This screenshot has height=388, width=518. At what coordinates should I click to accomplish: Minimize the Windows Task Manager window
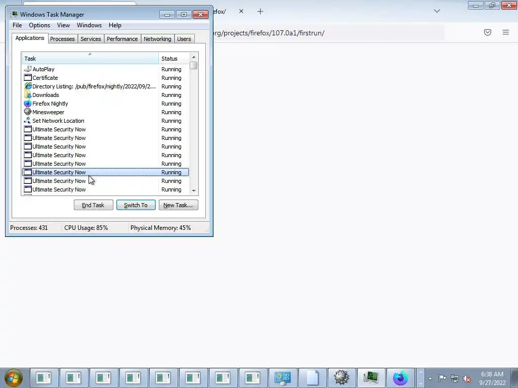[x=167, y=15]
